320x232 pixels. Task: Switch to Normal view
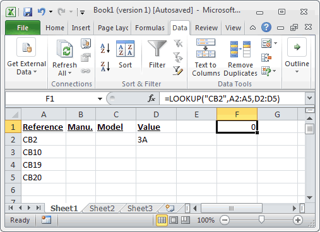[x=162, y=220]
